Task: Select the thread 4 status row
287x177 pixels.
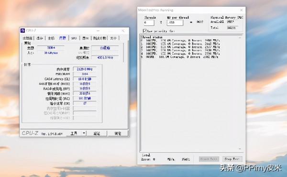Action: (180, 54)
